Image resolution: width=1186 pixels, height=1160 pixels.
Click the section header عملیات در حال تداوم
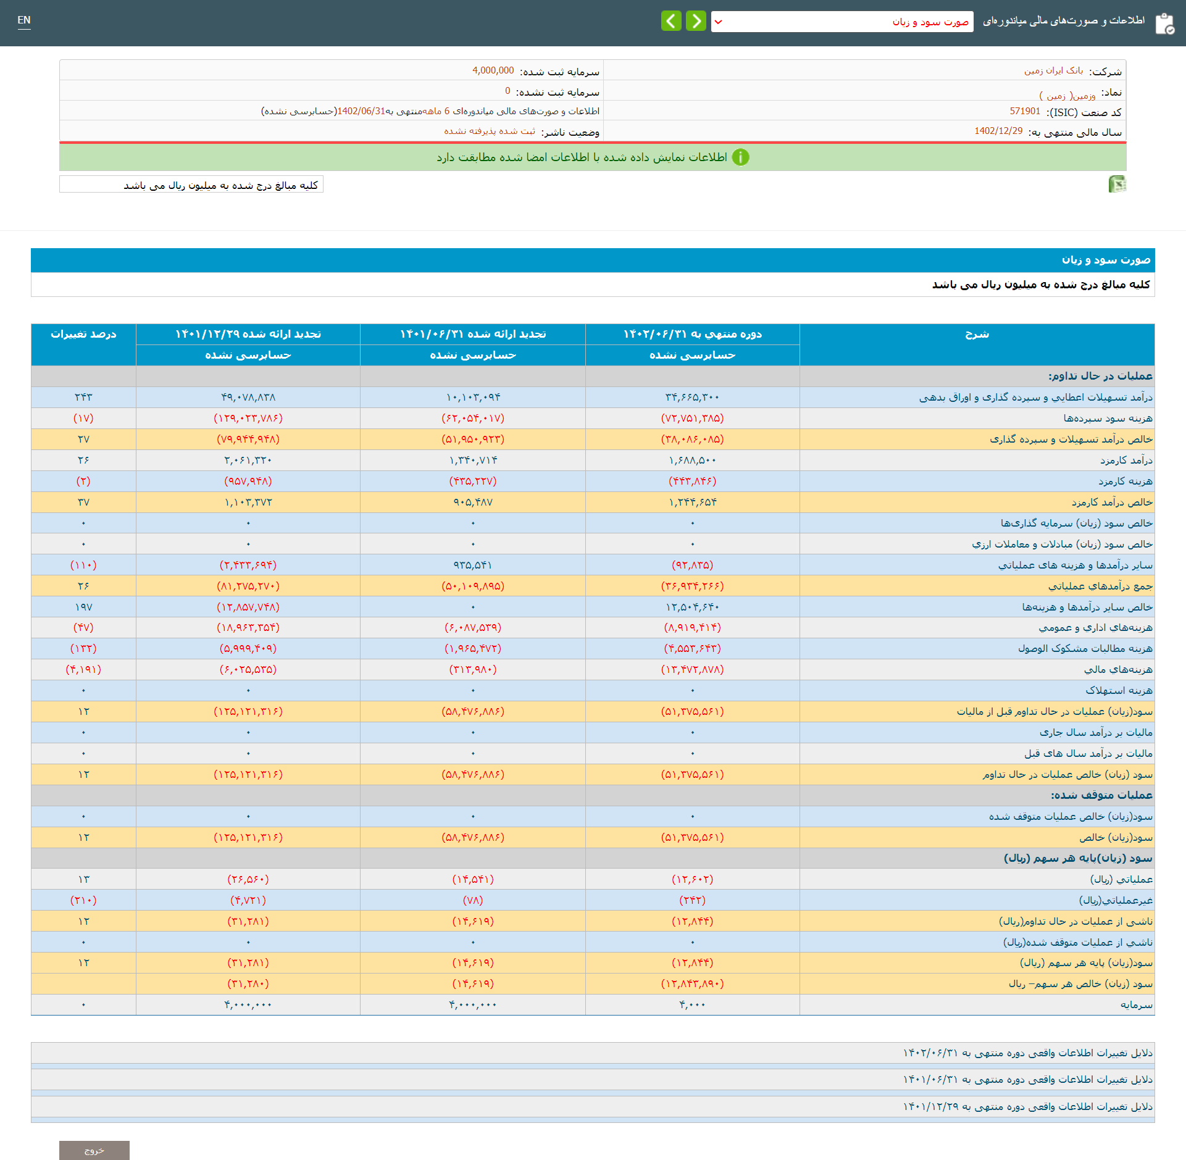(1100, 376)
